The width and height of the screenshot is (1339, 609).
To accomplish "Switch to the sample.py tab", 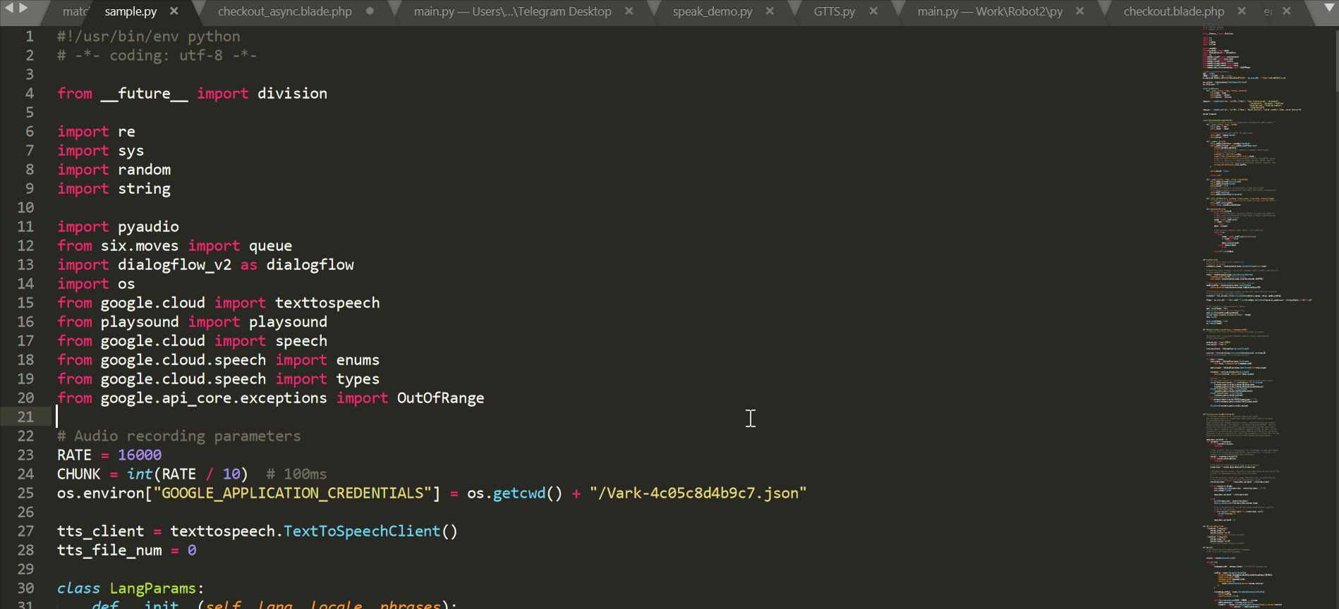I will click(131, 12).
